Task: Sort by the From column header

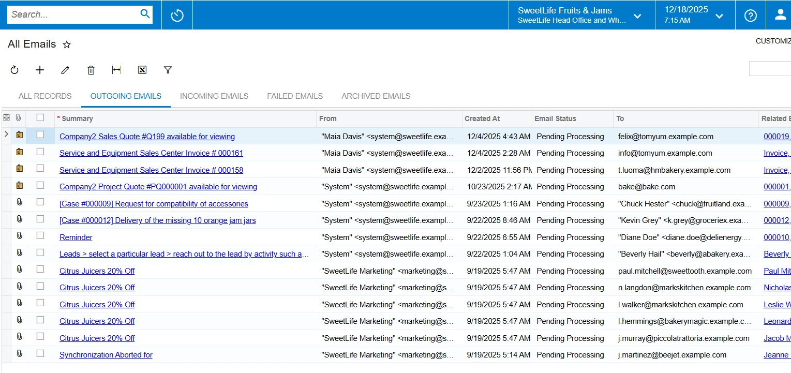Action: pos(389,118)
